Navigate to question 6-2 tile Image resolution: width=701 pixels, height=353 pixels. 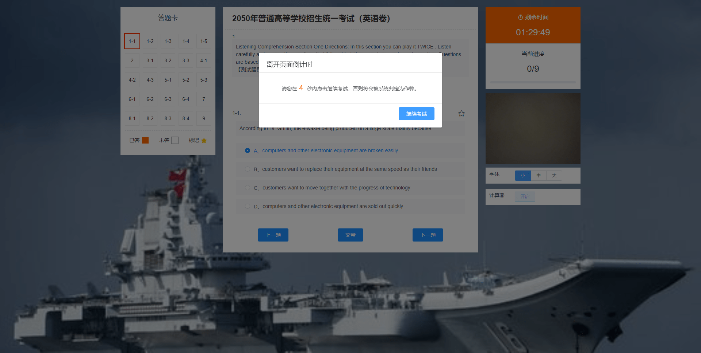coord(150,99)
